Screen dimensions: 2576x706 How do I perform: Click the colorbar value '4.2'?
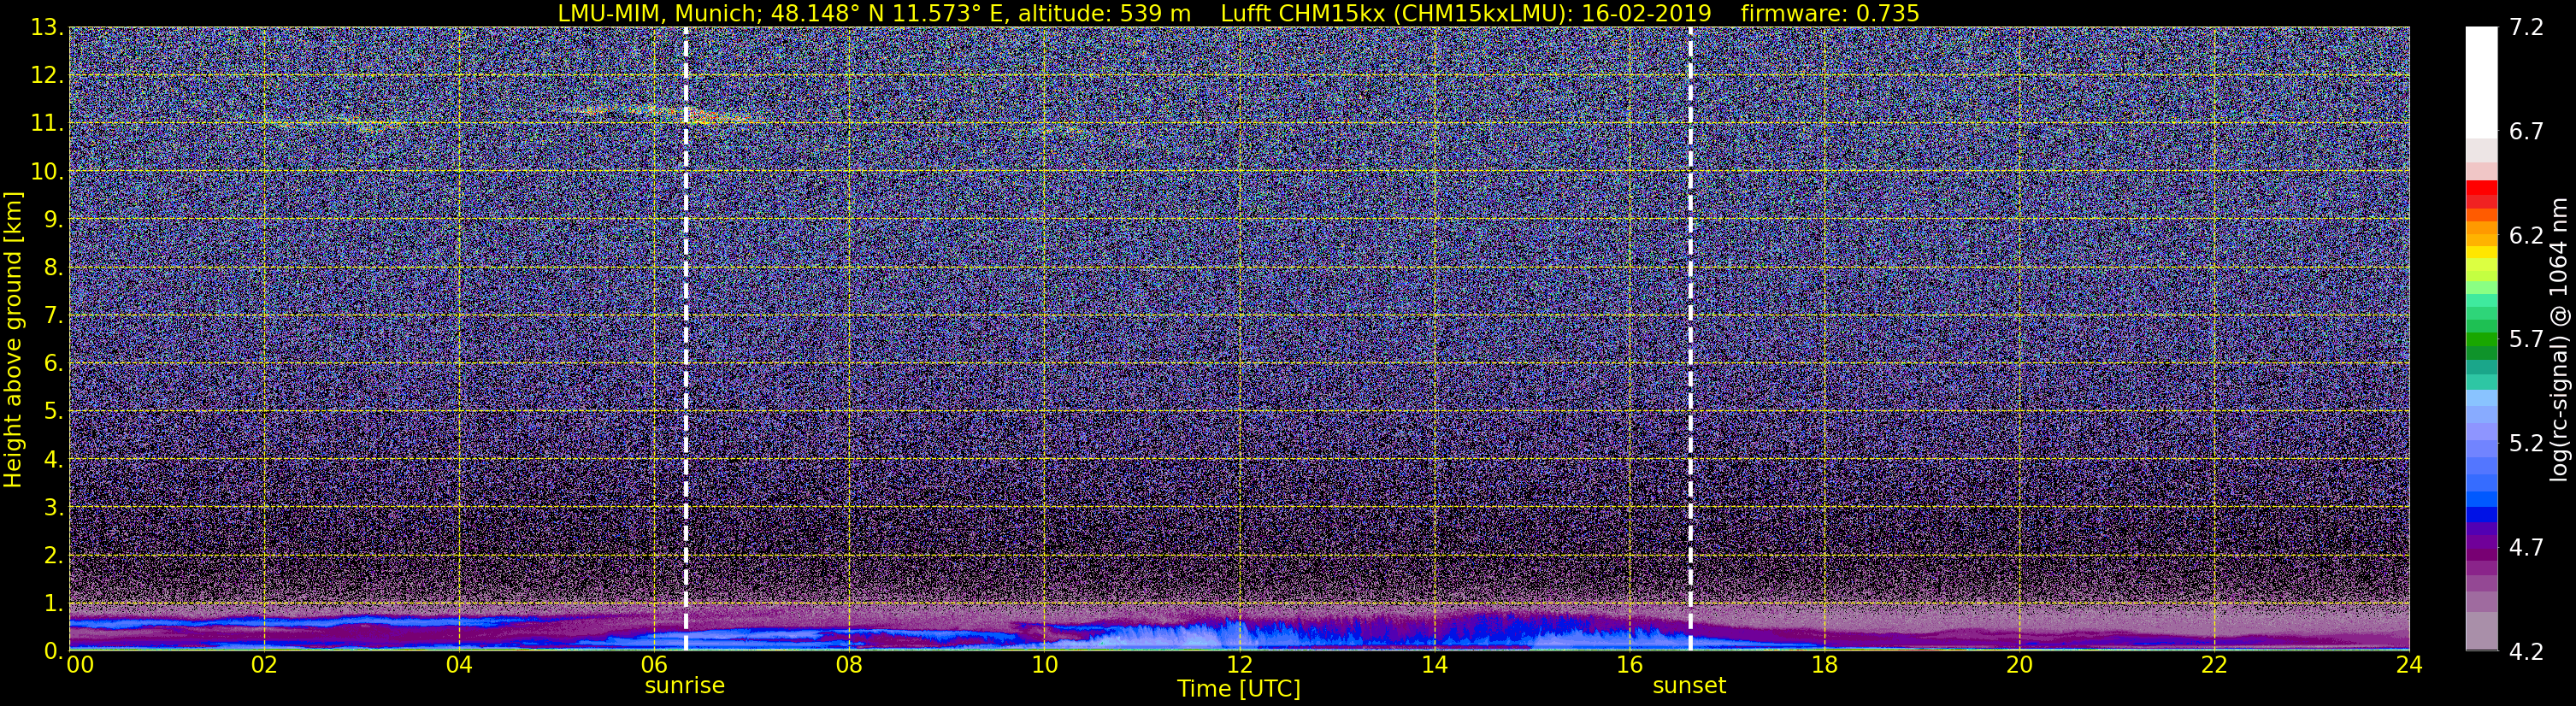pos(2526,652)
